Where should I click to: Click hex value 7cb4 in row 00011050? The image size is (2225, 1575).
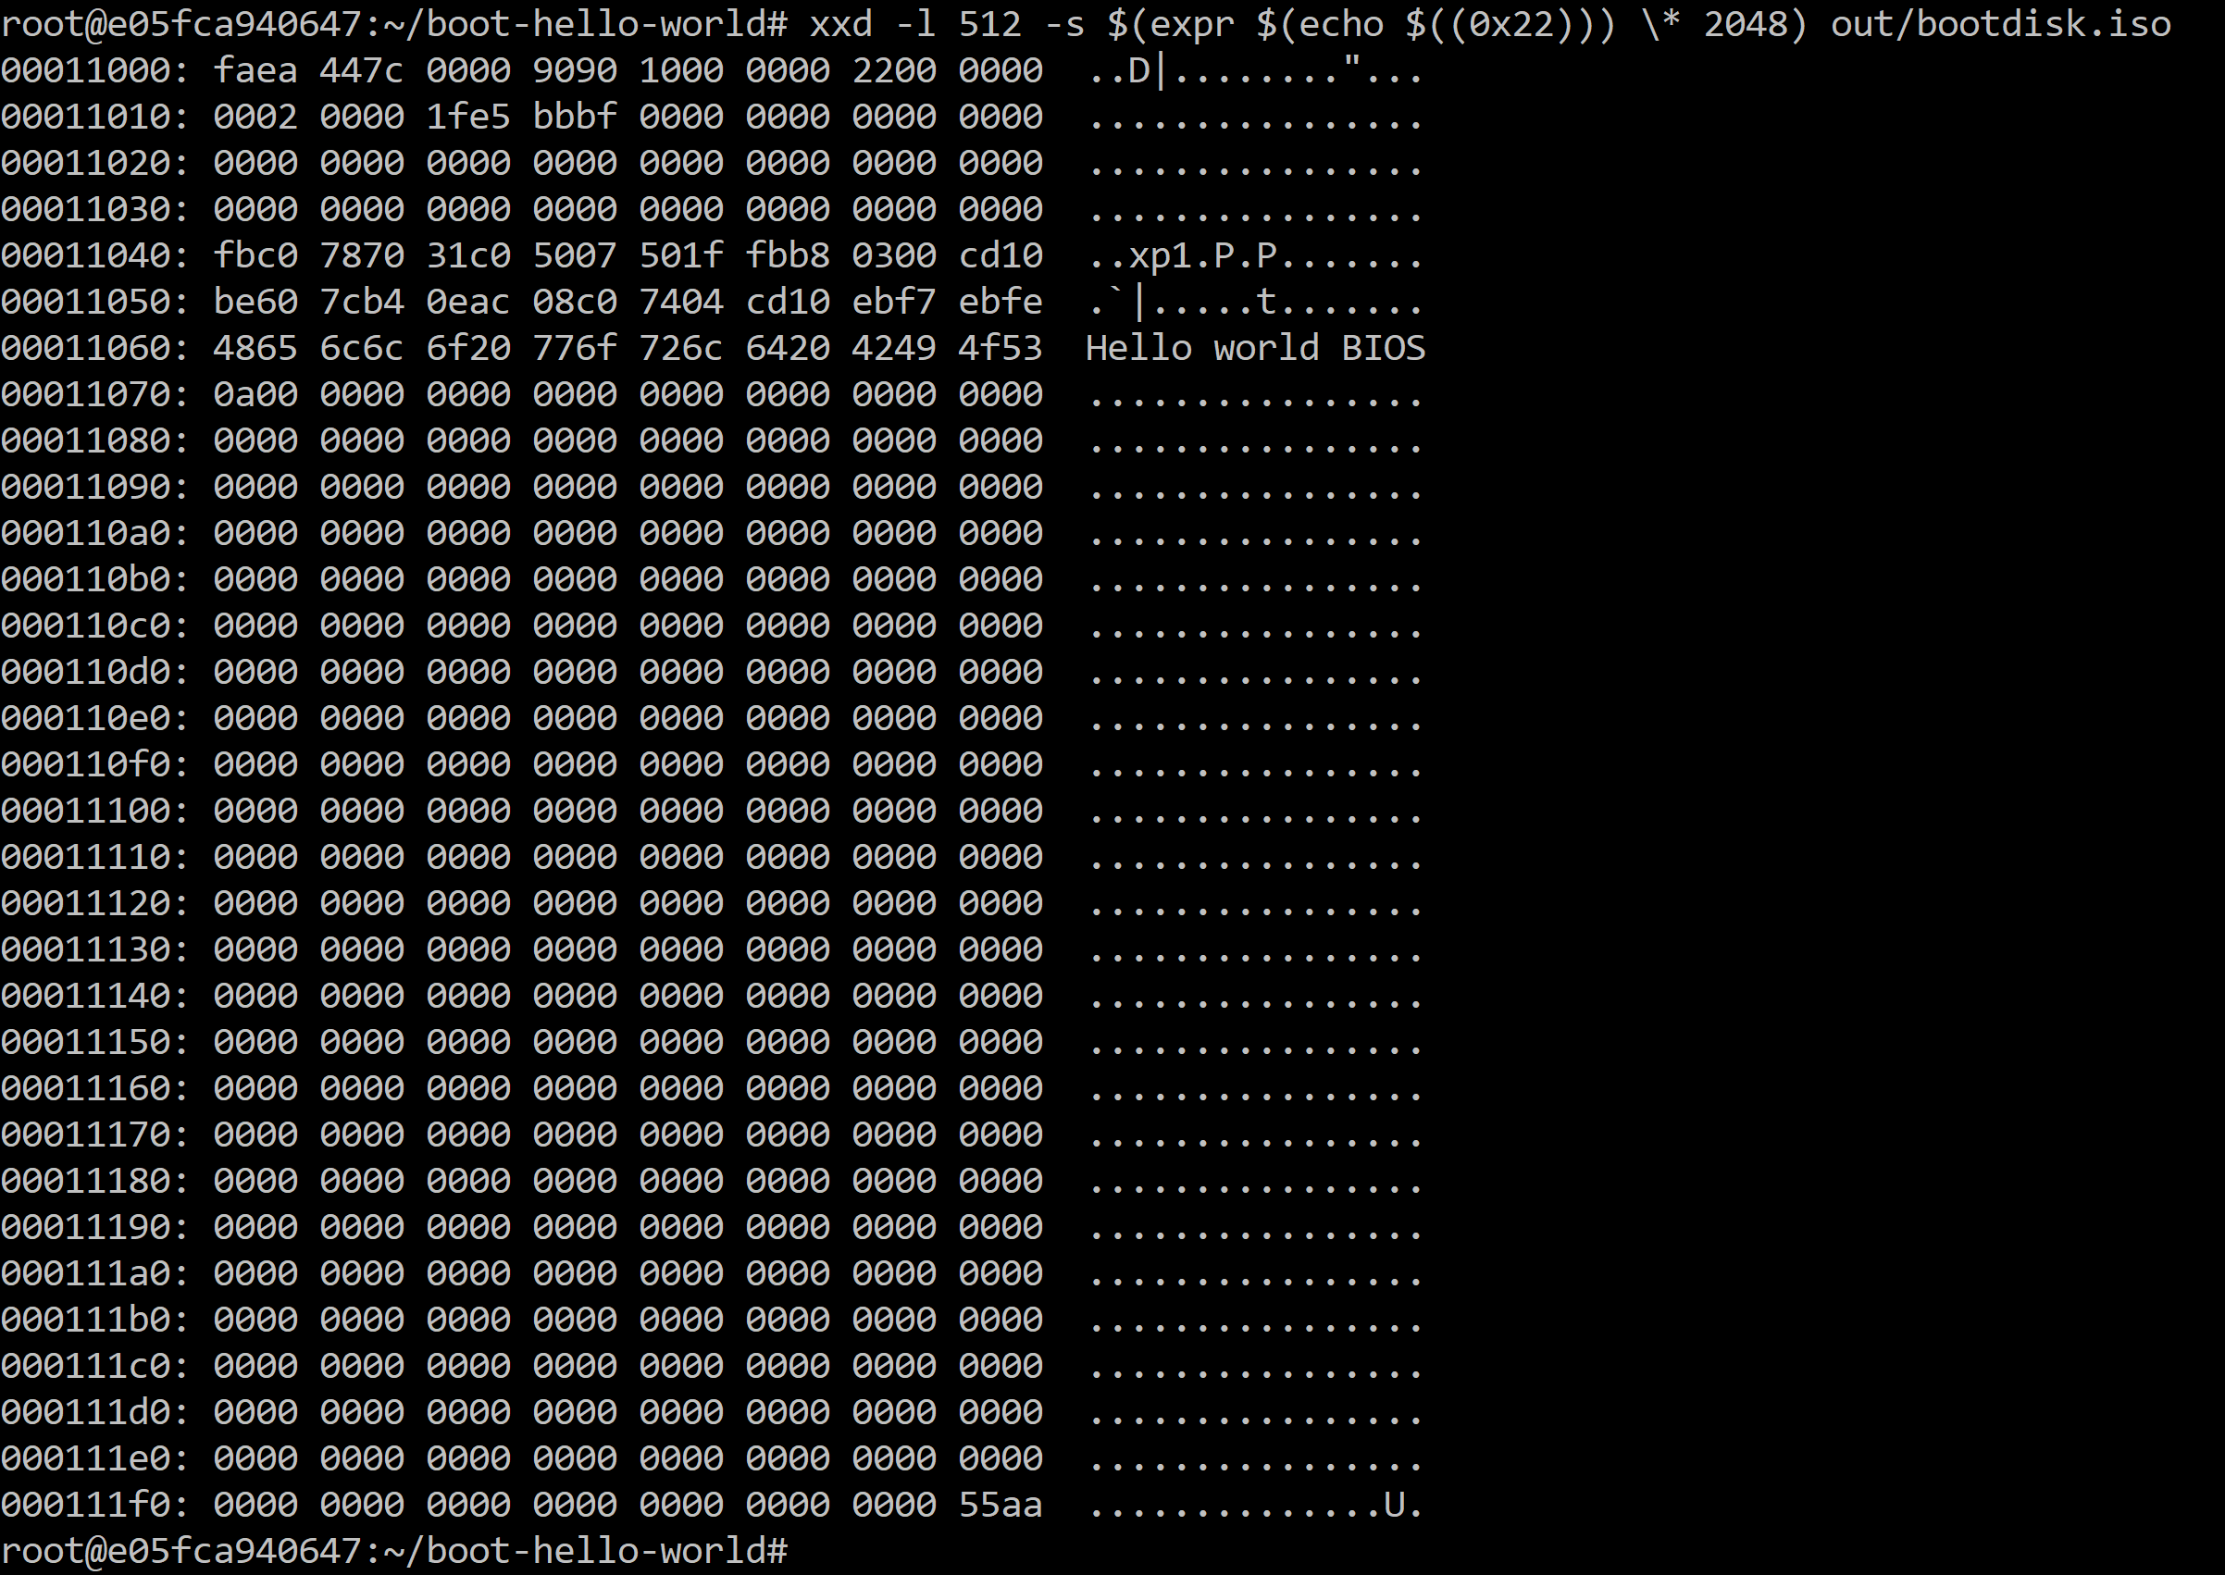pyautogui.click(x=362, y=302)
